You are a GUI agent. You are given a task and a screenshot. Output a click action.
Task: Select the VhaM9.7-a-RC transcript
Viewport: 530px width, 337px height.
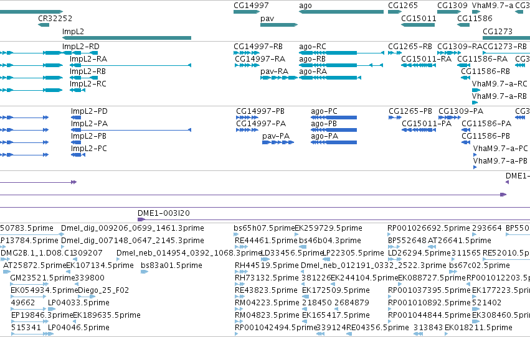pos(476,90)
